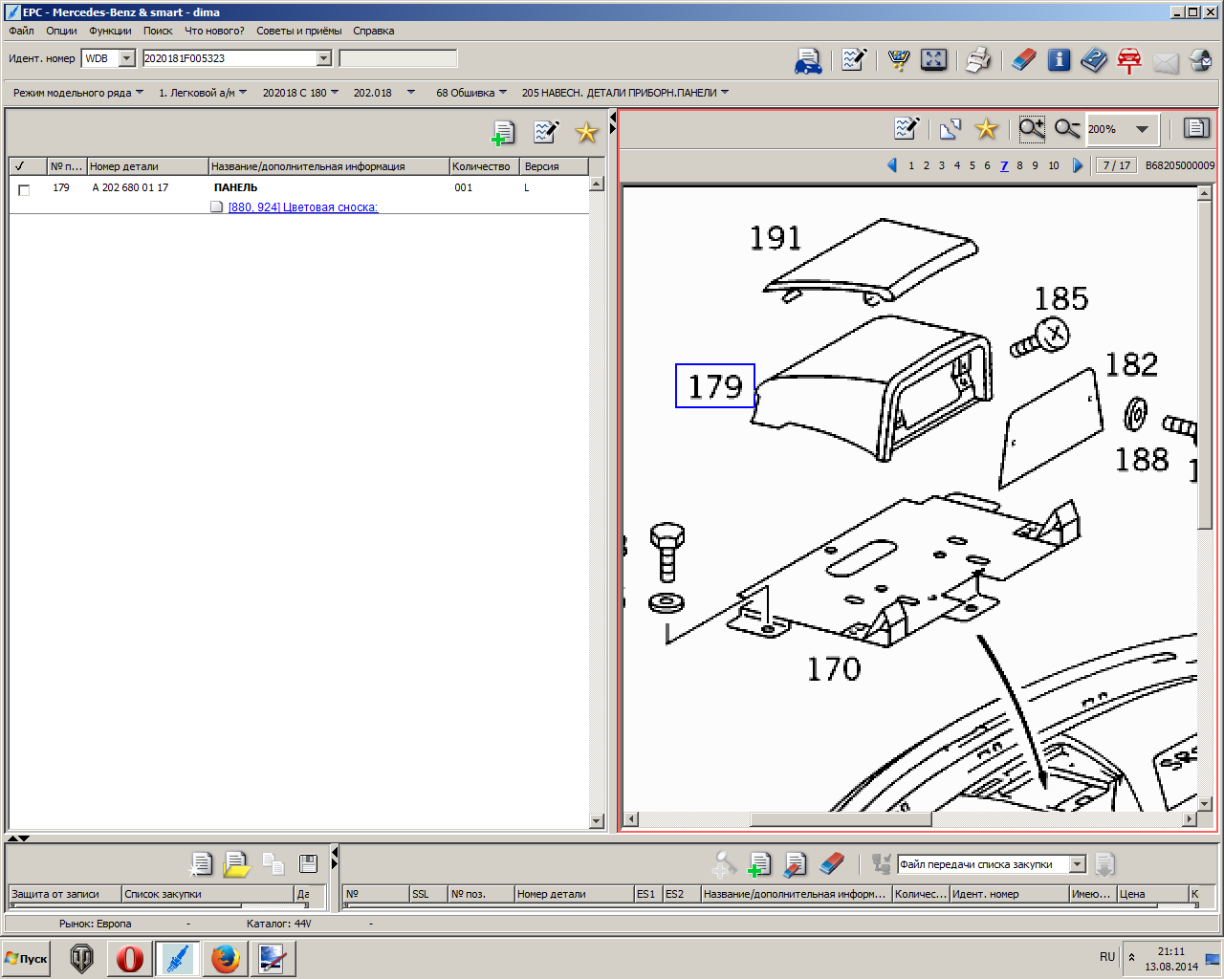Viewport: 1224px width, 979px height.
Task: Select callout number 170 in drawing
Action: click(834, 668)
